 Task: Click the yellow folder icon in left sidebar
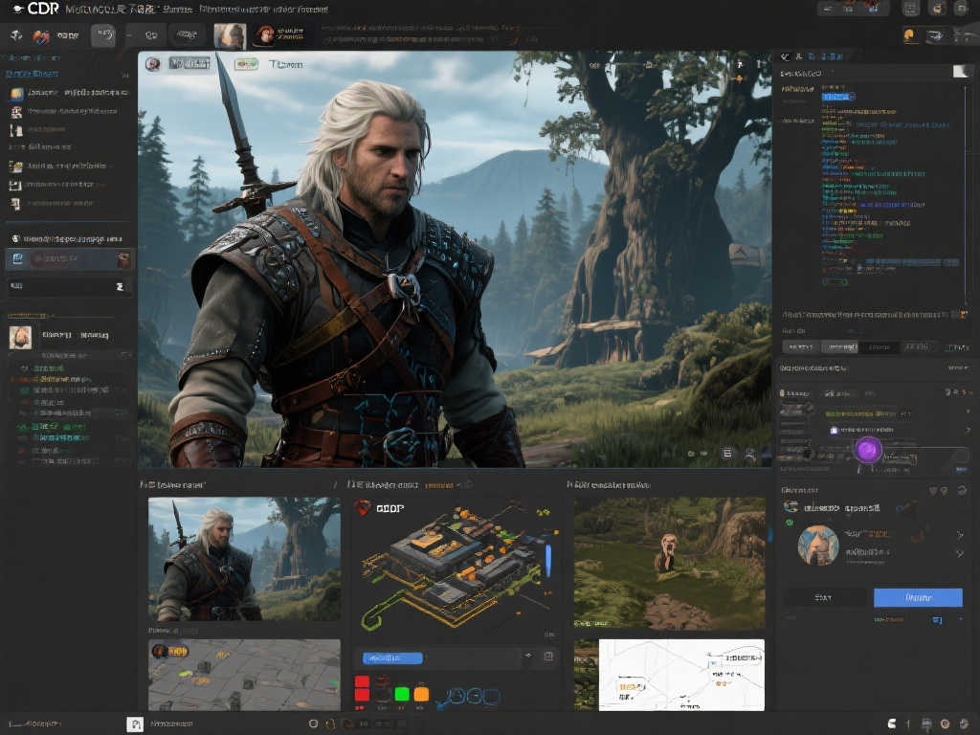coord(16,93)
